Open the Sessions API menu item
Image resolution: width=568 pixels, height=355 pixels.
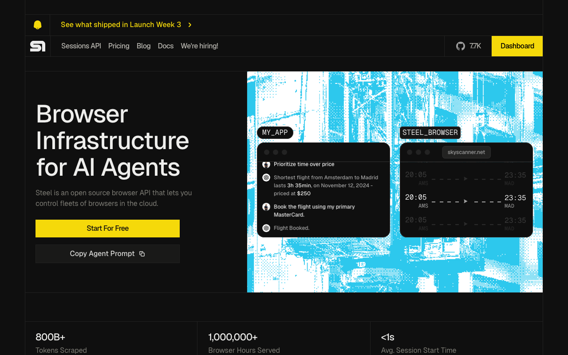[81, 46]
